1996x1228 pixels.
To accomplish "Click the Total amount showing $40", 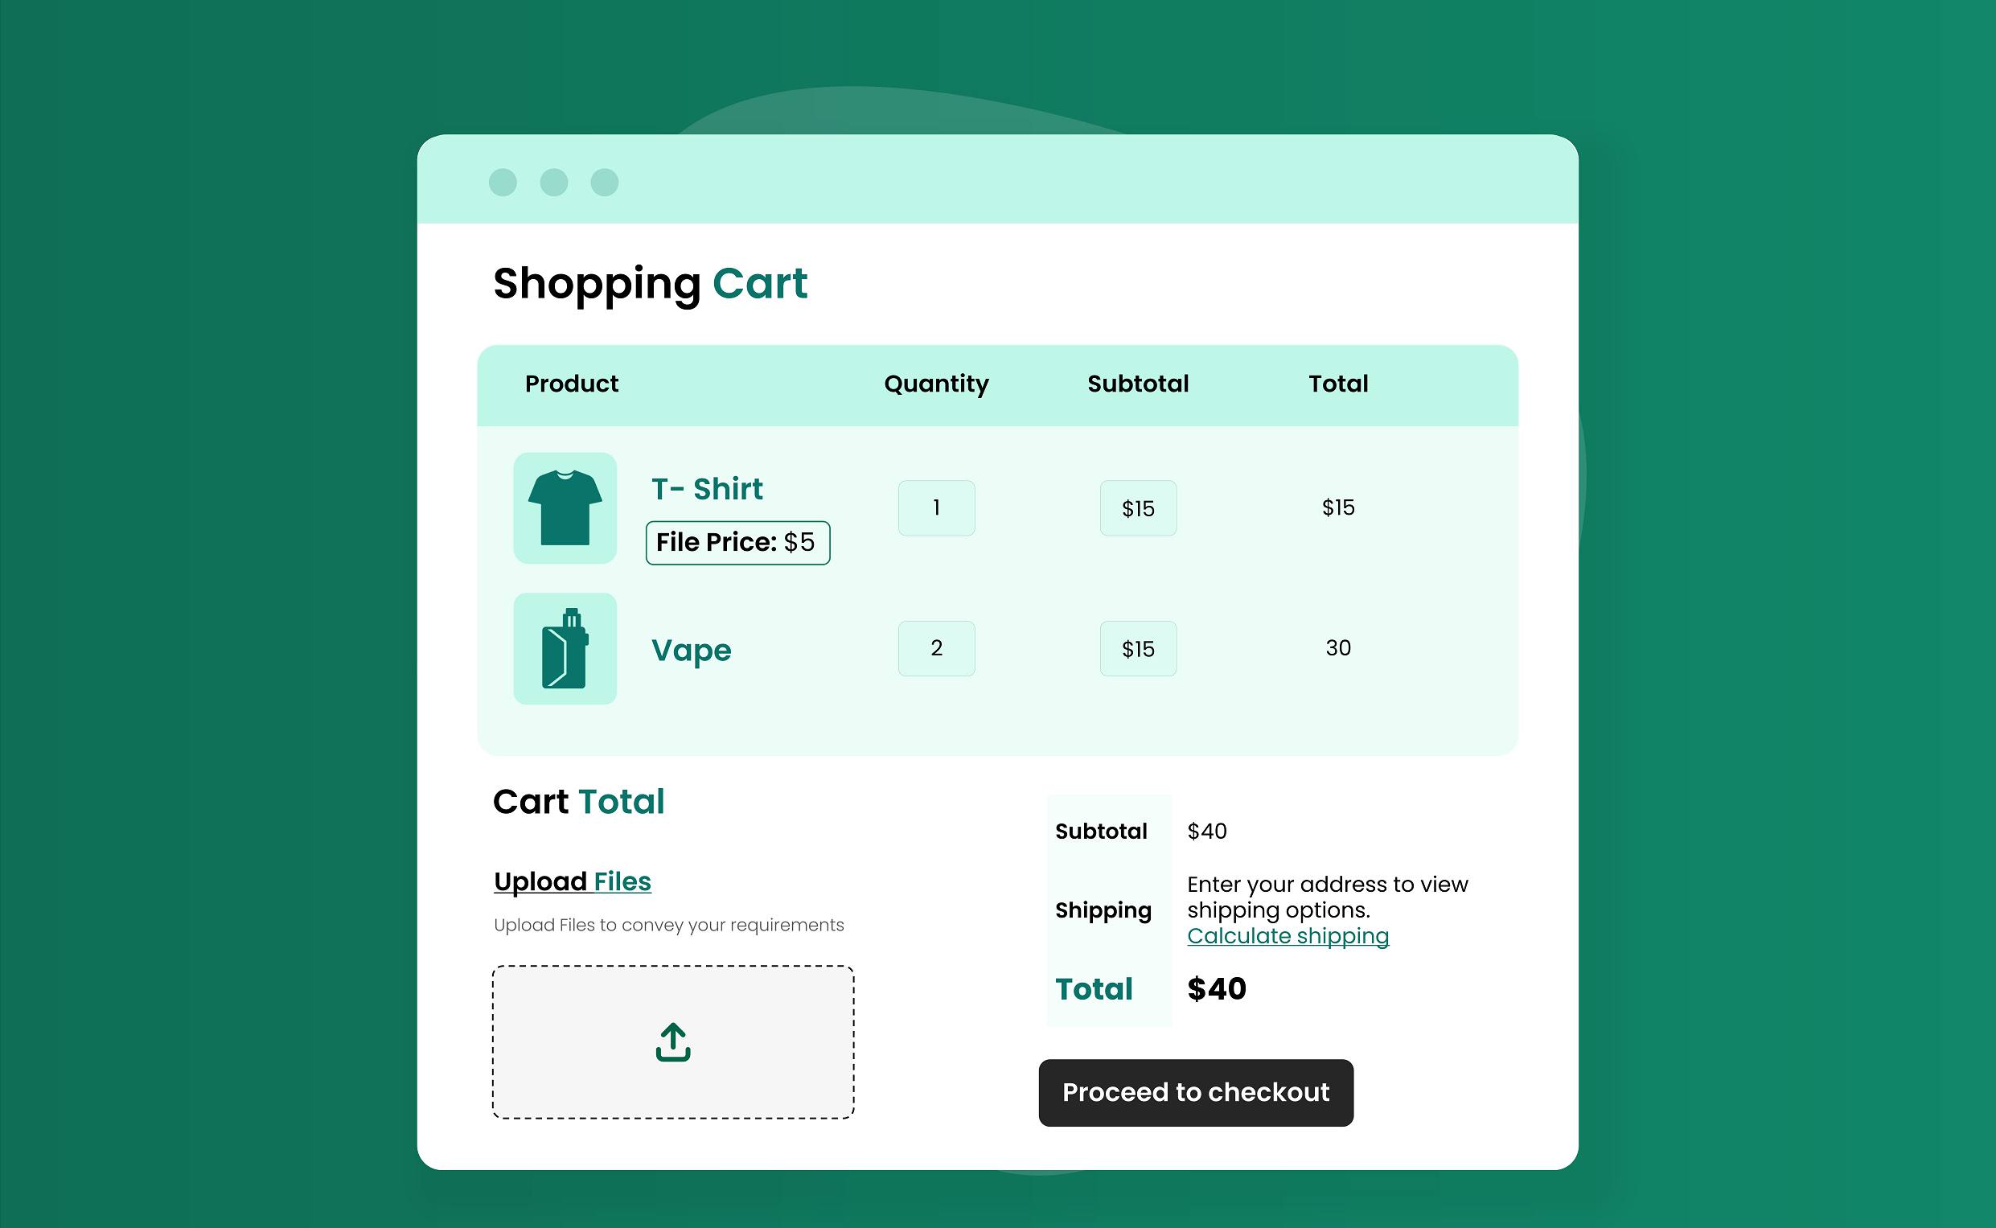I will click(x=1216, y=988).
